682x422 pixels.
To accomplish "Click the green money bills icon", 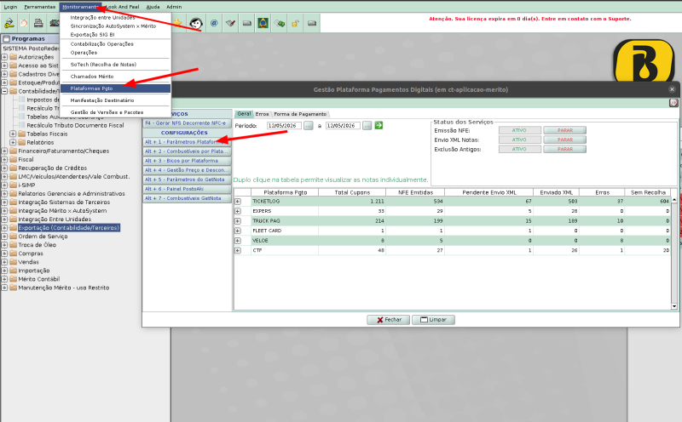I will [280, 23].
